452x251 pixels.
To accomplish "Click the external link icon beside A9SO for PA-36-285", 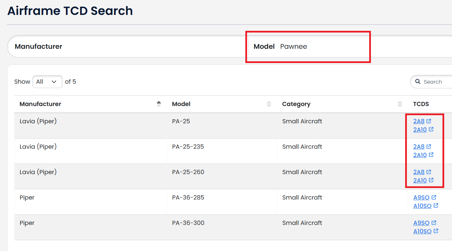I will tap(434, 197).
